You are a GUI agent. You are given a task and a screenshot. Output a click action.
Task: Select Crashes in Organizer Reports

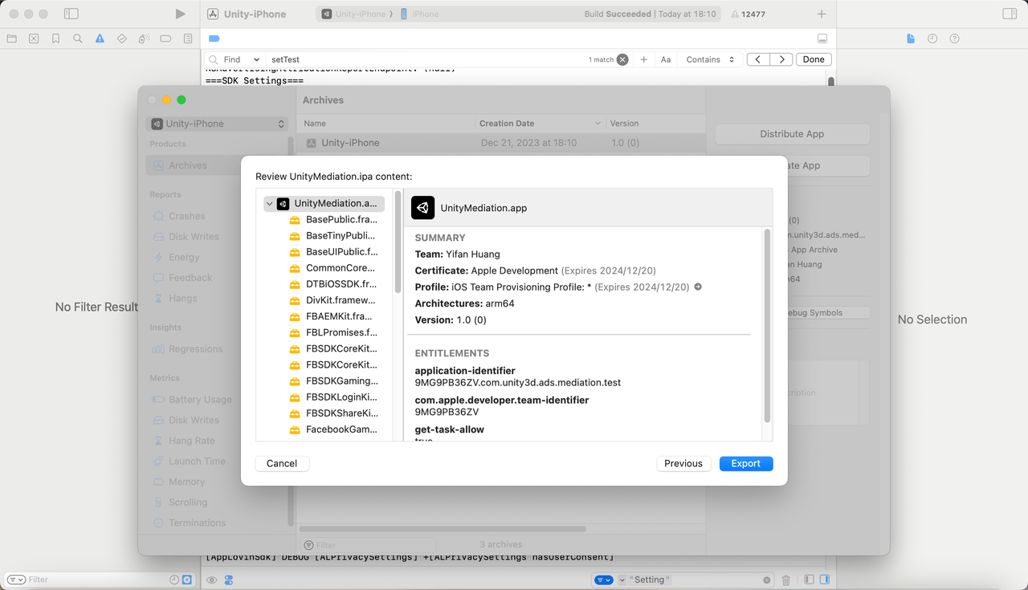pyautogui.click(x=186, y=216)
